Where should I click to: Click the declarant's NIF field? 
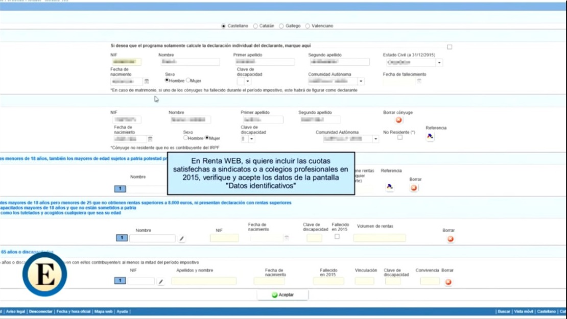126,62
